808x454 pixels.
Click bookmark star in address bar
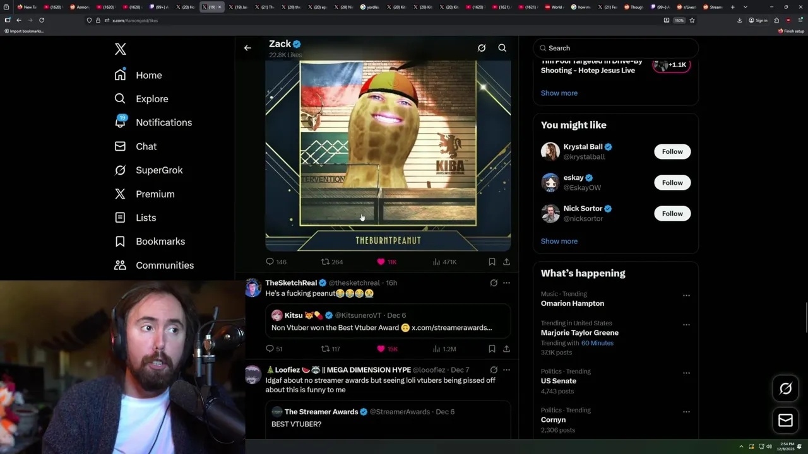point(692,20)
